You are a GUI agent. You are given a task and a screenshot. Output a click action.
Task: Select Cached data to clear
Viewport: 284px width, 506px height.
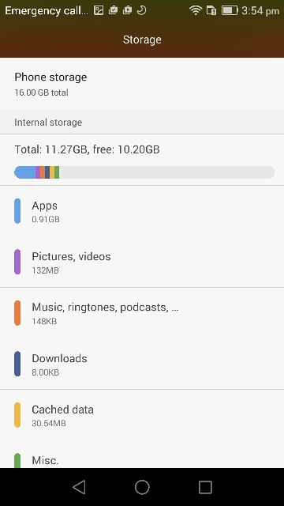tap(142, 414)
